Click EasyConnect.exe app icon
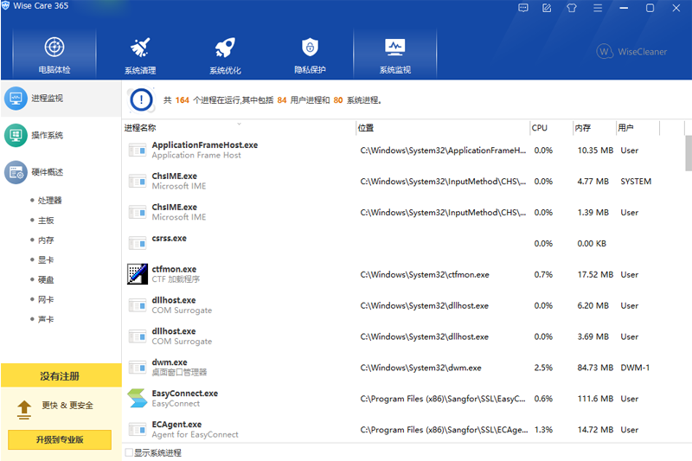 pyautogui.click(x=138, y=398)
